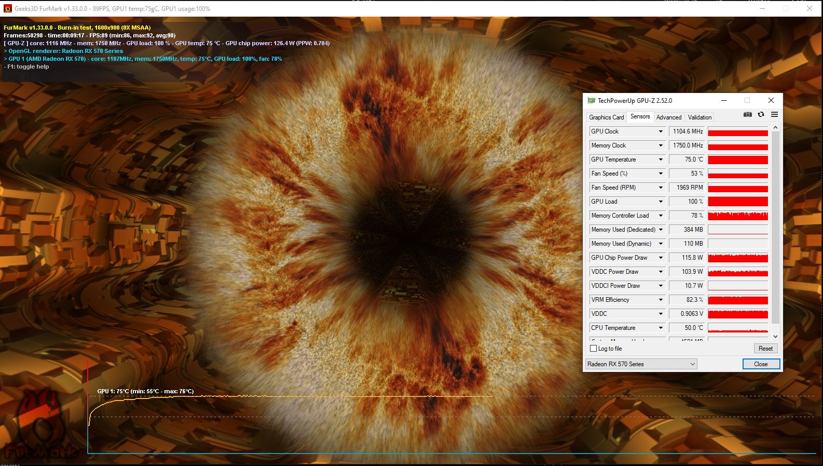Click the GPU-Z refresh icon
The image size is (823, 466).
click(x=761, y=115)
